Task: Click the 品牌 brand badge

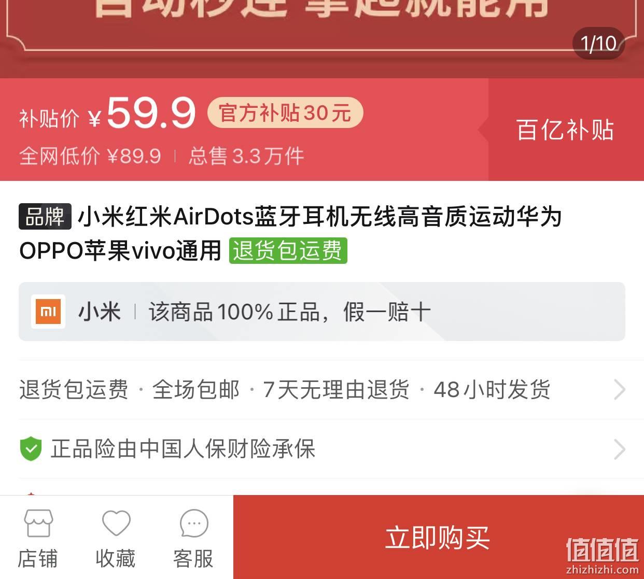Action: [x=45, y=216]
